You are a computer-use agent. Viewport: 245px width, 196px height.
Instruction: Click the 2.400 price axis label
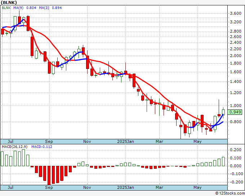coord(236,42)
